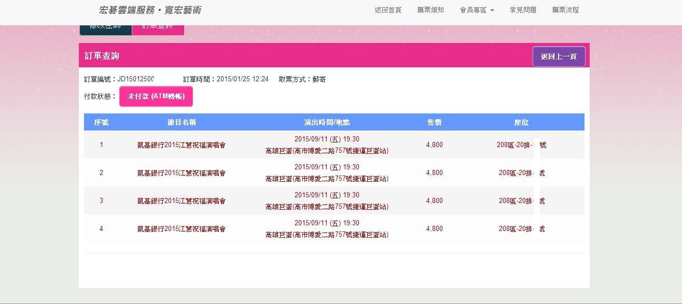This screenshot has height=304, width=682.
Task: Open the 常見問題 navigation link
Action: pyautogui.click(x=523, y=10)
